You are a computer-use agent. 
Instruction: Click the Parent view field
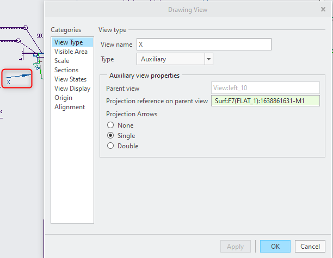point(265,88)
